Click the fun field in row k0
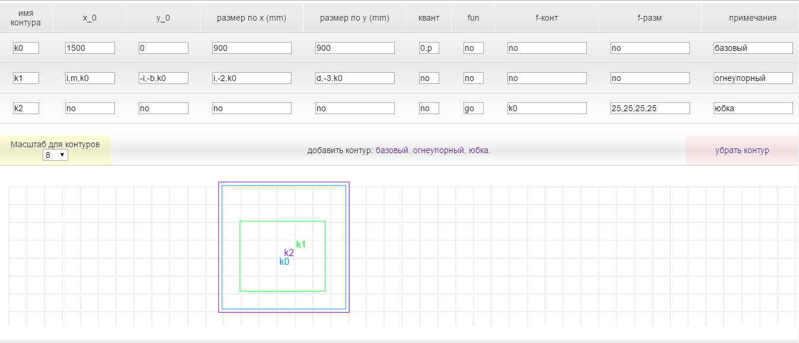799x343 pixels. coord(474,48)
